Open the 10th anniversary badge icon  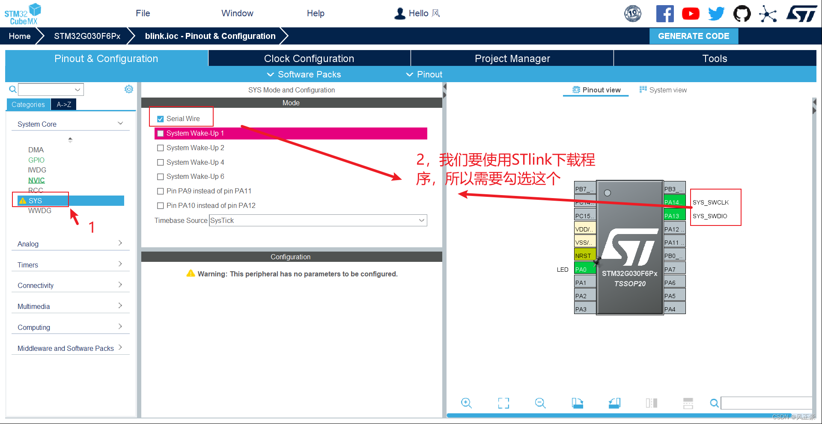(633, 14)
